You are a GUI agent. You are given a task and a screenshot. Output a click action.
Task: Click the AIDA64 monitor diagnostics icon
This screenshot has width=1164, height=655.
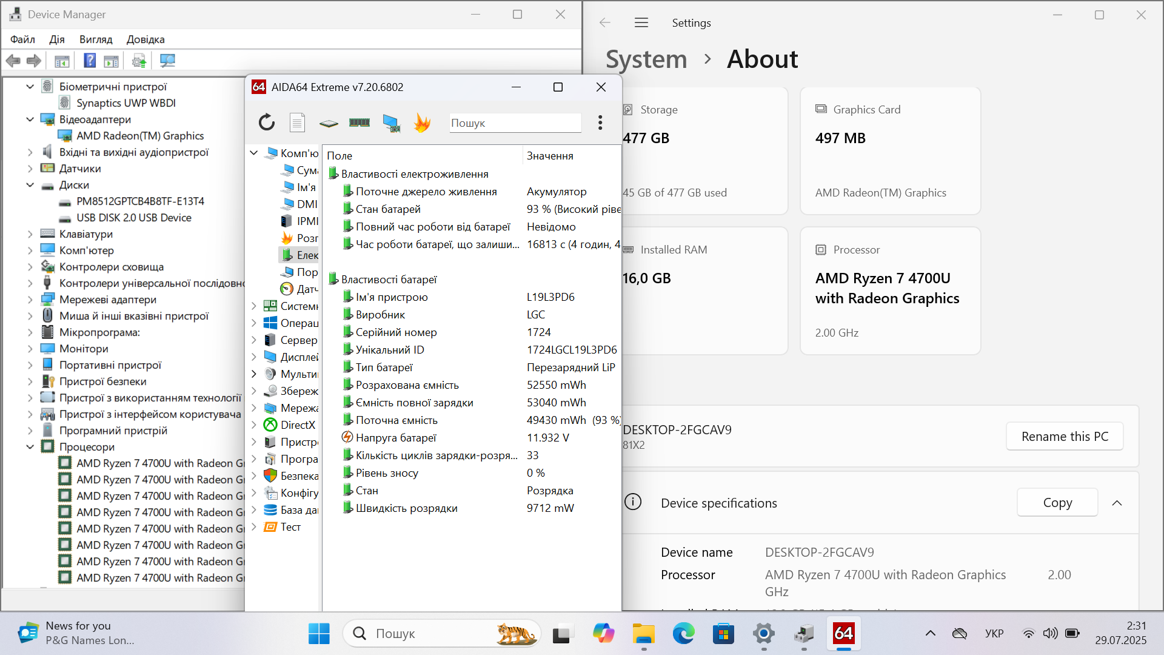[391, 123]
